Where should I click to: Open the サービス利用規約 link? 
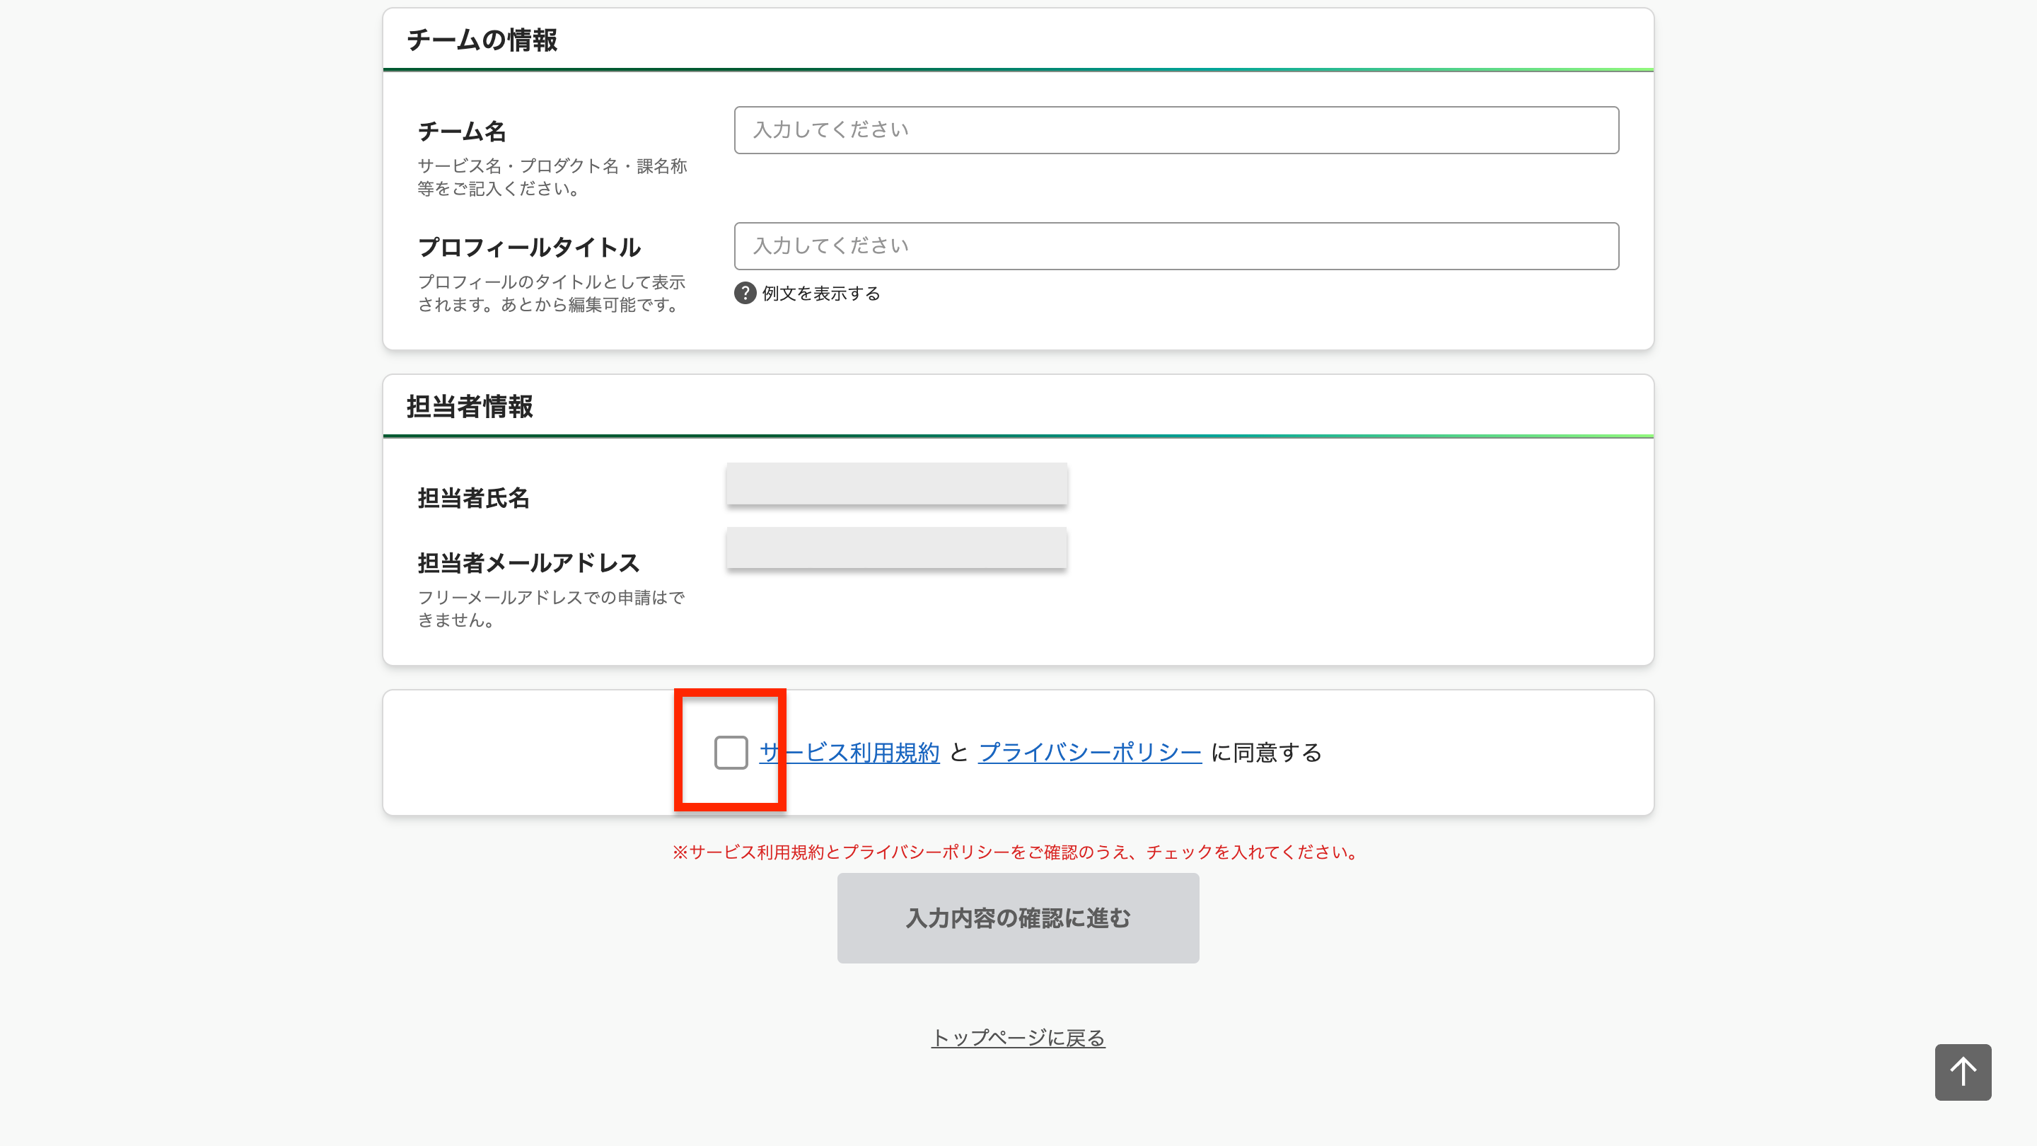tap(849, 752)
